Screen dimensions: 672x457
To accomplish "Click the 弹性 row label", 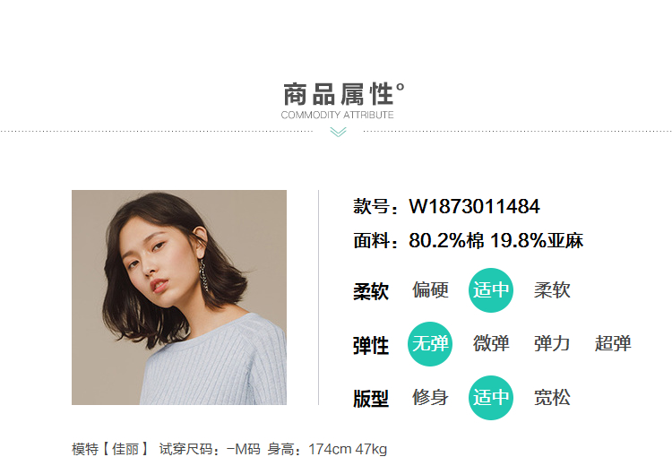I will pos(371,346).
